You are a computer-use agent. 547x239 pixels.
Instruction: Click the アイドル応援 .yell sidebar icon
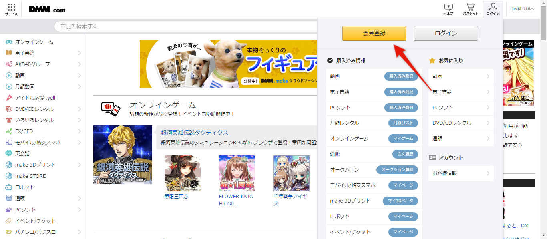point(8,98)
